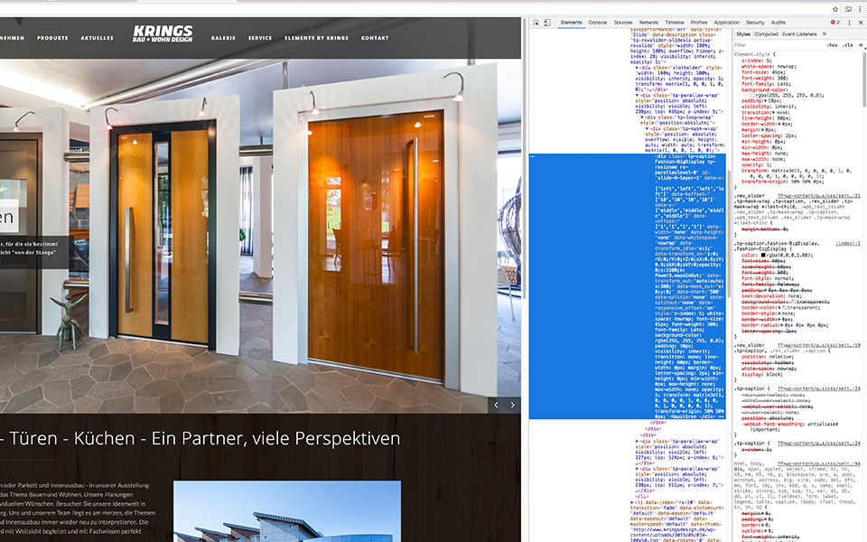Collapse the tp-mask-wrap div node
Screen dimensions: 867x542
(647, 128)
